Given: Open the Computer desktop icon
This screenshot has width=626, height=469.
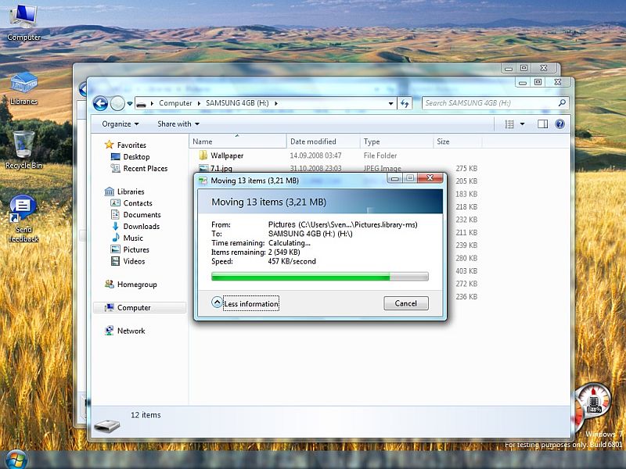Looking at the screenshot, I should (x=23, y=22).
